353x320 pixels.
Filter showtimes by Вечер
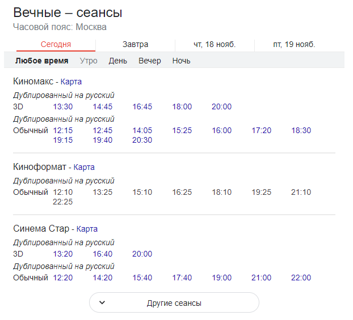pyautogui.click(x=150, y=61)
